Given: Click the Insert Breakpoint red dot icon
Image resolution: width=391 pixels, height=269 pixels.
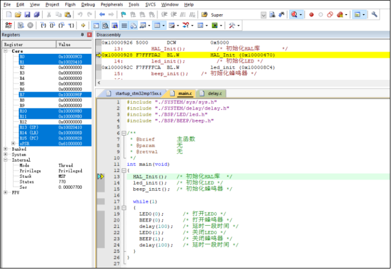Looking at the screenshot, I should pos(311,14).
